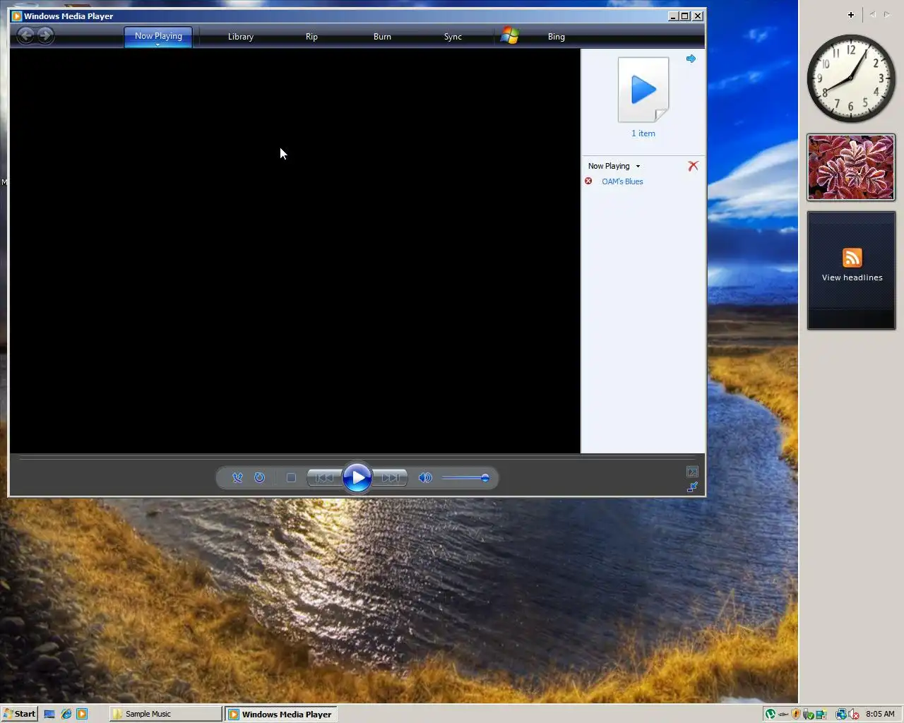Click the uTorrent tray icon
This screenshot has width=904, height=723.
[771, 714]
